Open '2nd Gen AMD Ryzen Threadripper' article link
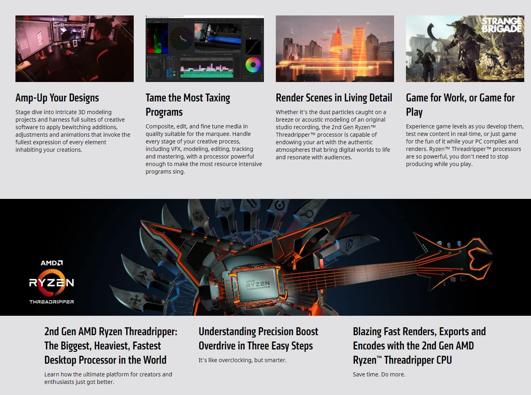 pos(111,345)
